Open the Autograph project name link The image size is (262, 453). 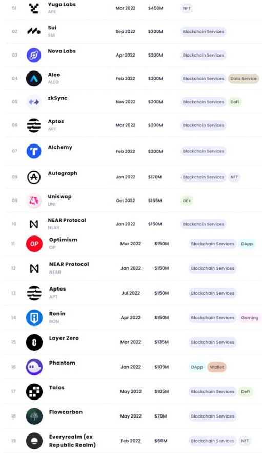click(x=63, y=173)
